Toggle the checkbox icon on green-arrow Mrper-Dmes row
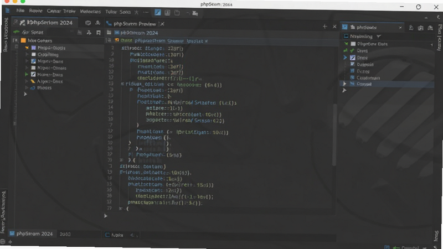Viewport: 443px width, 249px height. pyautogui.click(x=33, y=75)
